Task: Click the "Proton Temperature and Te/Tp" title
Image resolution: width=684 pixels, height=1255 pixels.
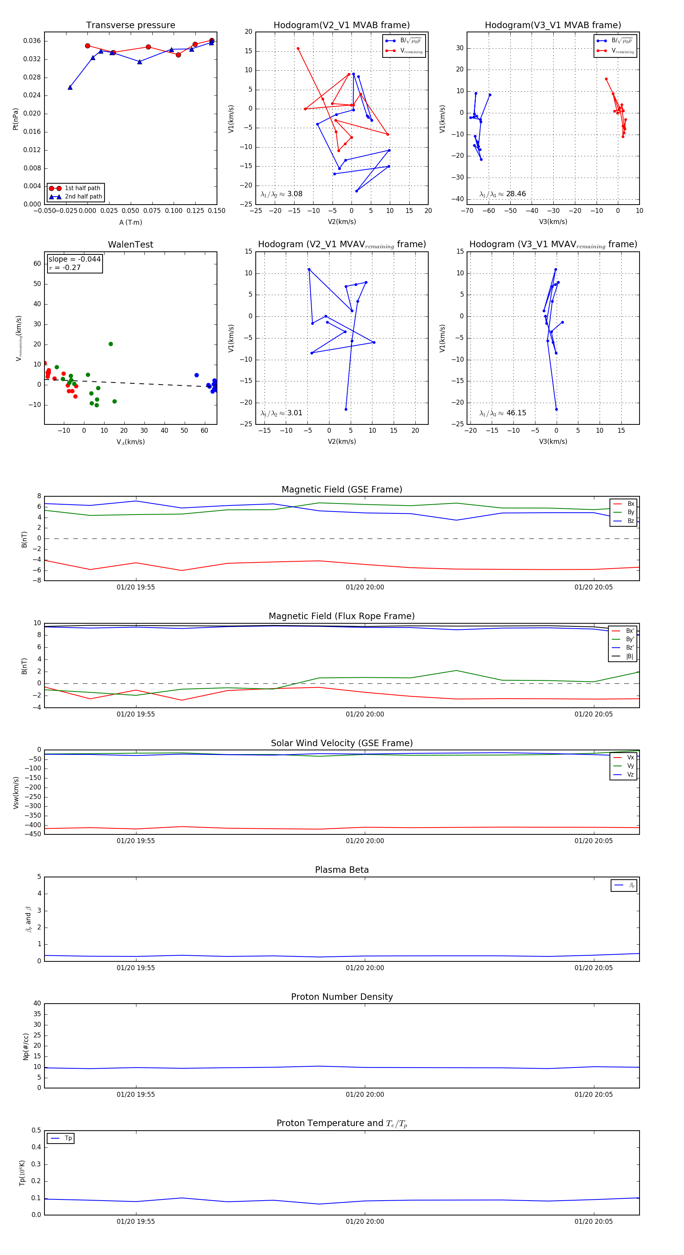Action: 342,1123
